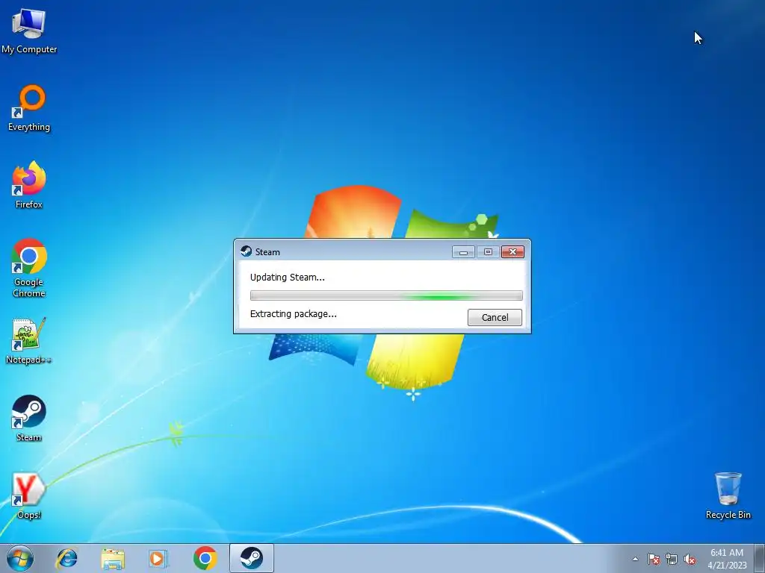
Task: Open the My Computer desktop icon
Action: click(x=29, y=30)
